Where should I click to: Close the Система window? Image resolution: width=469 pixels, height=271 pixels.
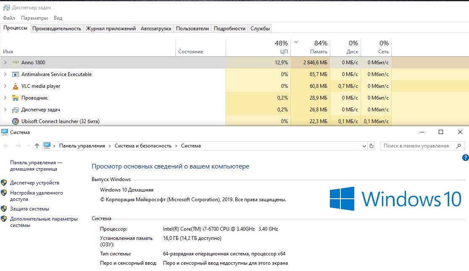click(x=460, y=132)
